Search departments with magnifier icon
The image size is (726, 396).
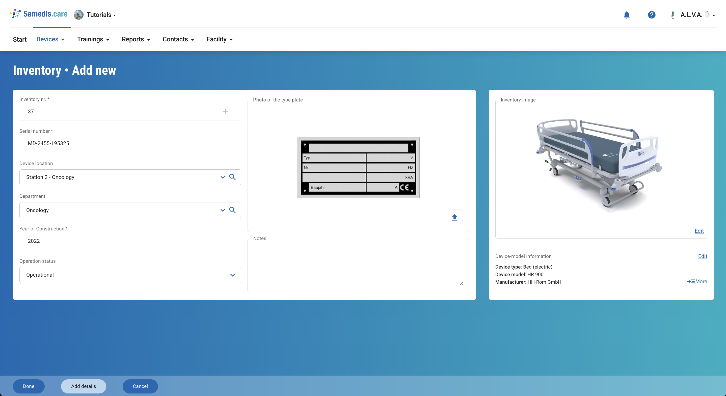pos(232,210)
